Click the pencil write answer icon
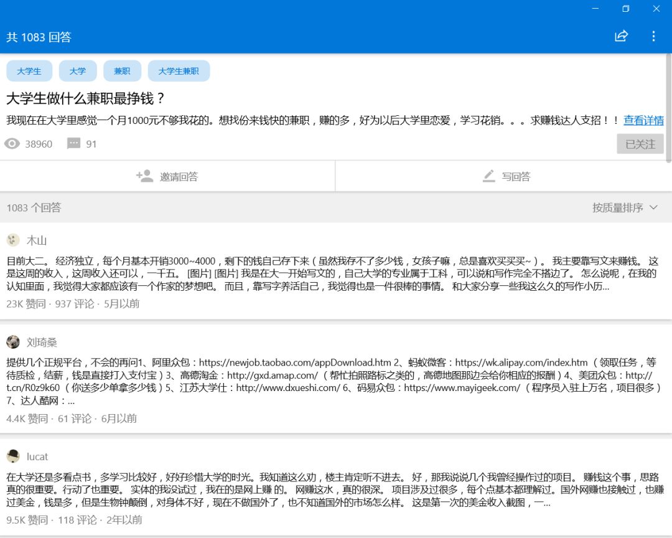672x538 pixels. point(489,176)
